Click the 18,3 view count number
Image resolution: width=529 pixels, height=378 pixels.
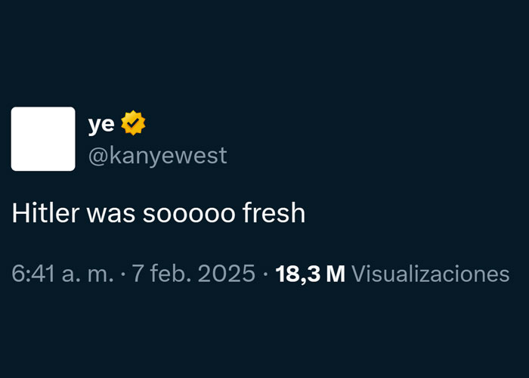point(299,274)
